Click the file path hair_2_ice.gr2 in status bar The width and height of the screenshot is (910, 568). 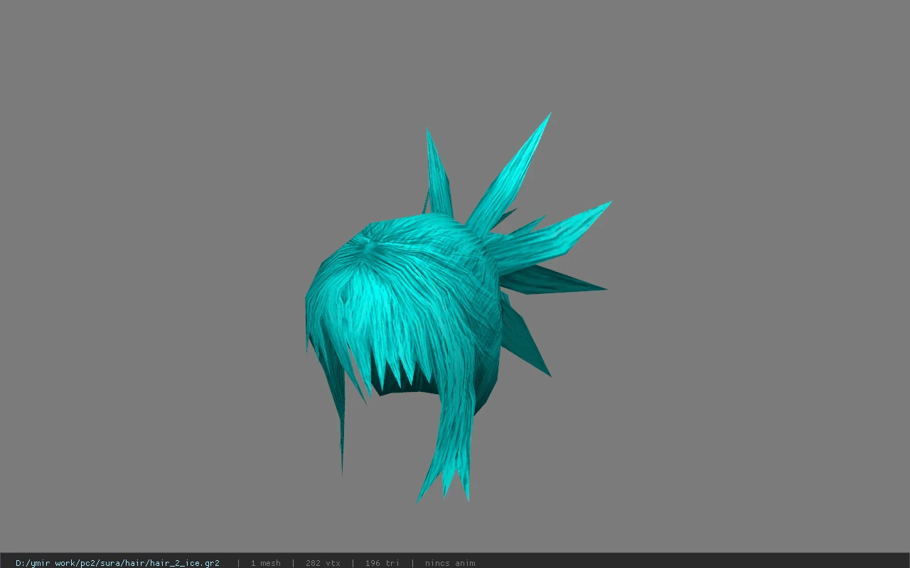(x=117, y=563)
